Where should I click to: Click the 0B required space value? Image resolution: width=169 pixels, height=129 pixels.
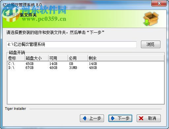71,64
